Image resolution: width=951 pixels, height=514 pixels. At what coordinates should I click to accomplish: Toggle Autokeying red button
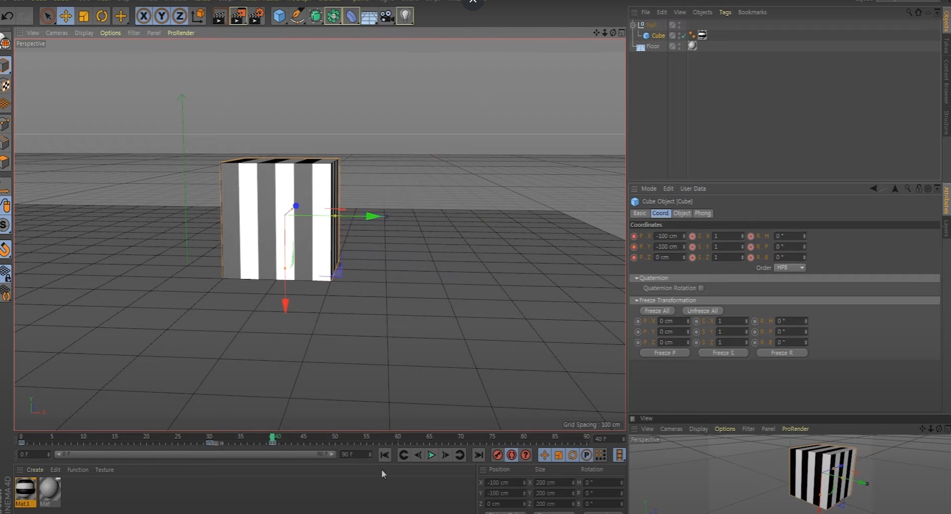tap(511, 455)
